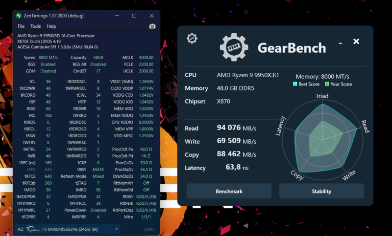Screen dimensions: 392x236
Task: Close the GearBench window
Action: [356, 42]
